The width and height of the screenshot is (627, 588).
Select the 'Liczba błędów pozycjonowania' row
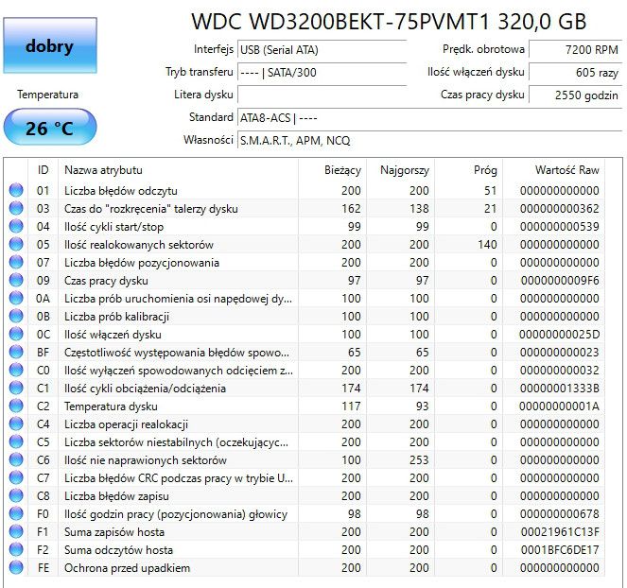click(x=304, y=262)
